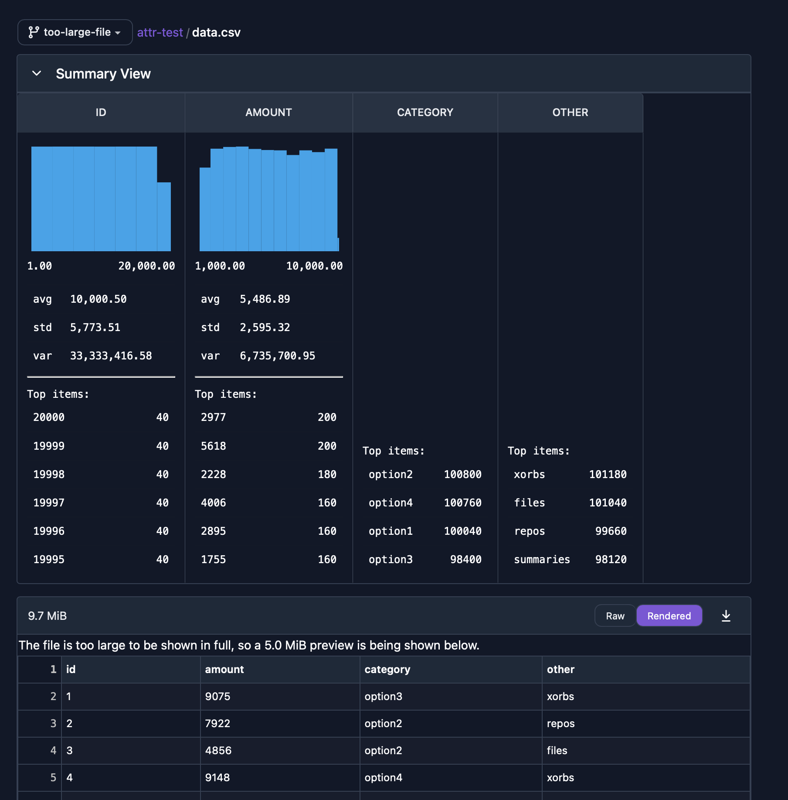This screenshot has height=800, width=788.
Task: Open the too-large-file branch dropdown
Action: (x=75, y=32)
